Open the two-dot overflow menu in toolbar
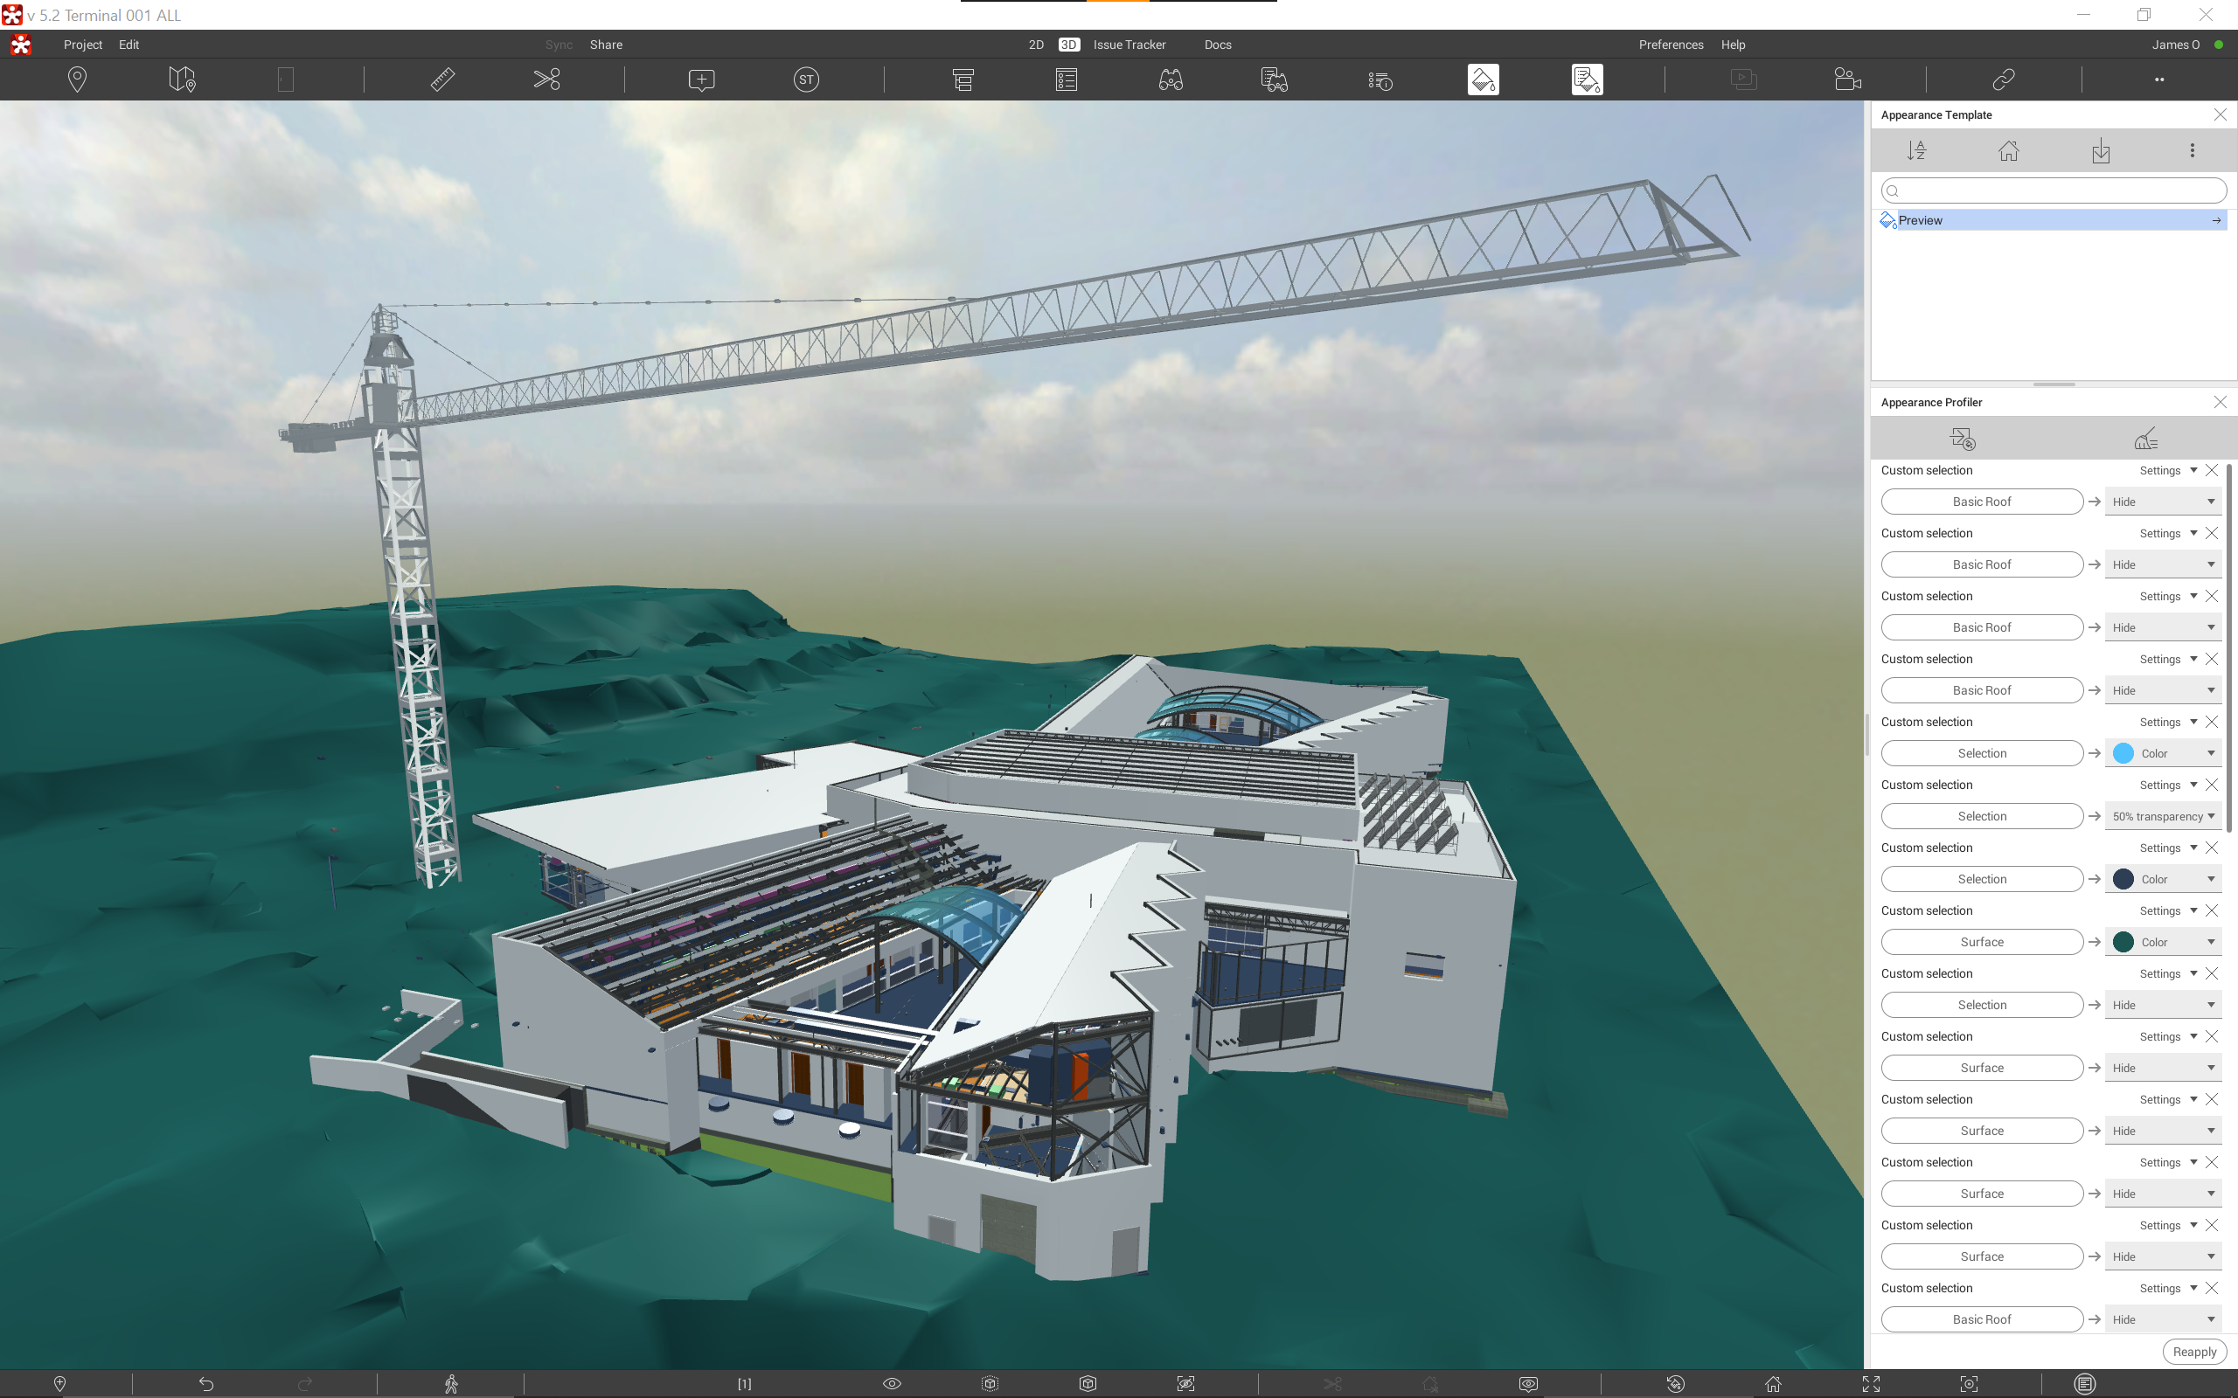 (2159, 80)
